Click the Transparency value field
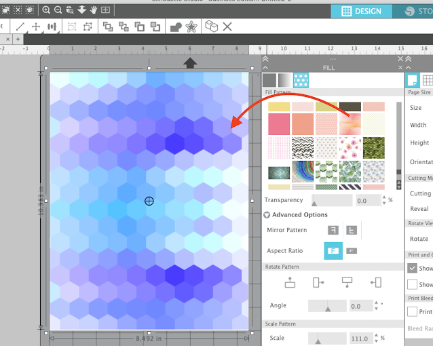433x346 pixels. tap(368, 200)
